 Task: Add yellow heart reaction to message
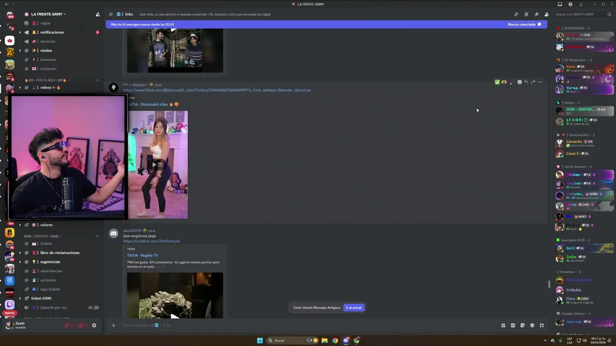pos(504,82)
